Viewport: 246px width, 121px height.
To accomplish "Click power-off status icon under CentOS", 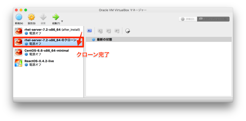I will 26,54.
